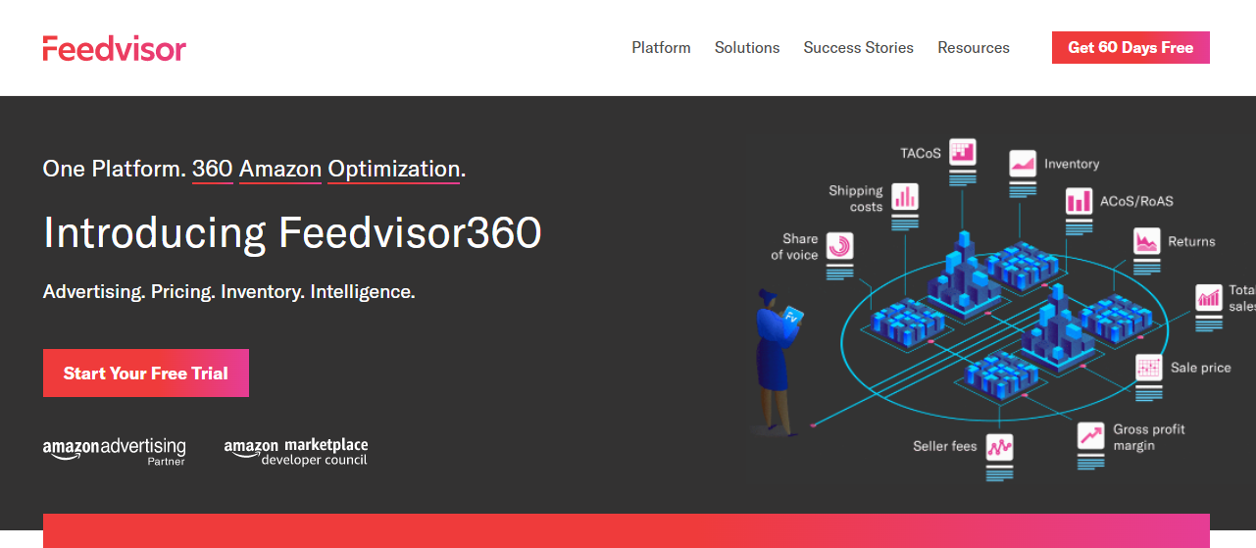Click the Seller fees line icon
Image resolution: width=1256 pixels, height=548 pixels.
click(x=999, y=447)
